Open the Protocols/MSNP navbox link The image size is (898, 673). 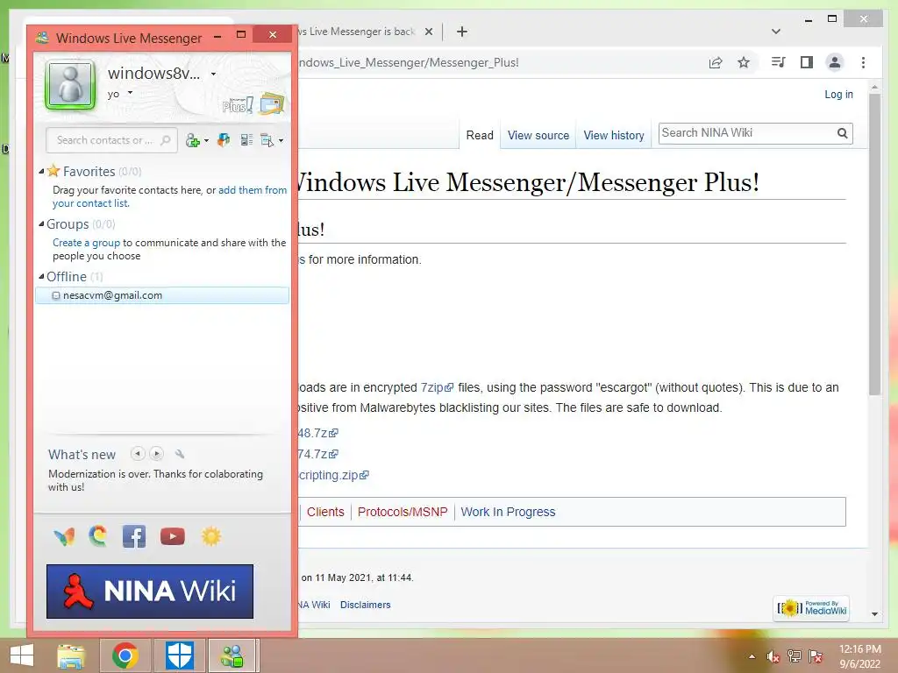pos(403,512)
